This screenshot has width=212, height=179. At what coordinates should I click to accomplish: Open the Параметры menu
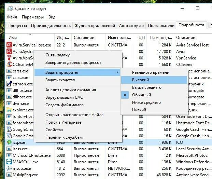pos(33,17)
